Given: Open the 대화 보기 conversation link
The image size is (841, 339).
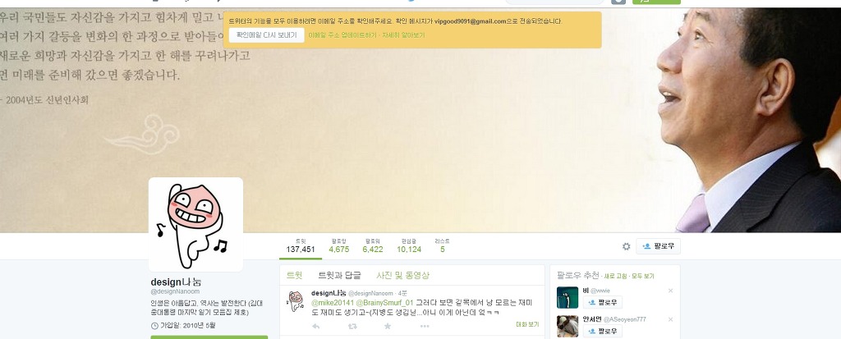Looking at the screenshot, I should point(527,324).
